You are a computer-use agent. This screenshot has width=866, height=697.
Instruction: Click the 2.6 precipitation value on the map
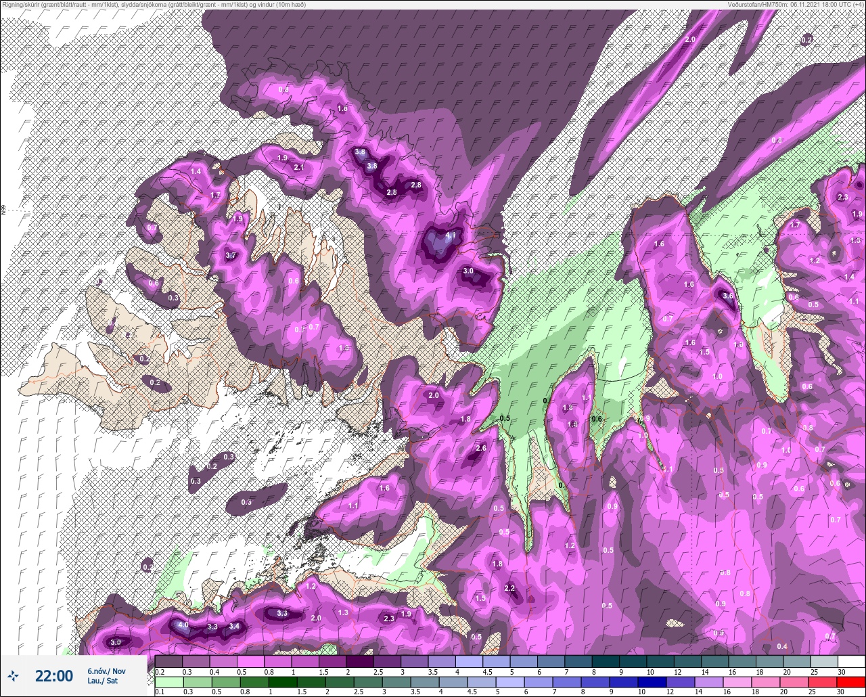[x=481, y=448]
